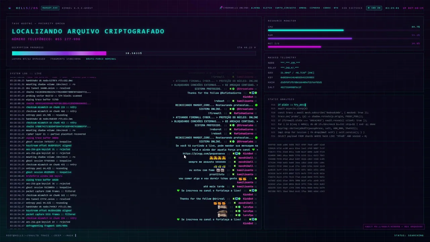
Task: Click the Cyberhells online users icon
Action: click(x=221, y=8)
